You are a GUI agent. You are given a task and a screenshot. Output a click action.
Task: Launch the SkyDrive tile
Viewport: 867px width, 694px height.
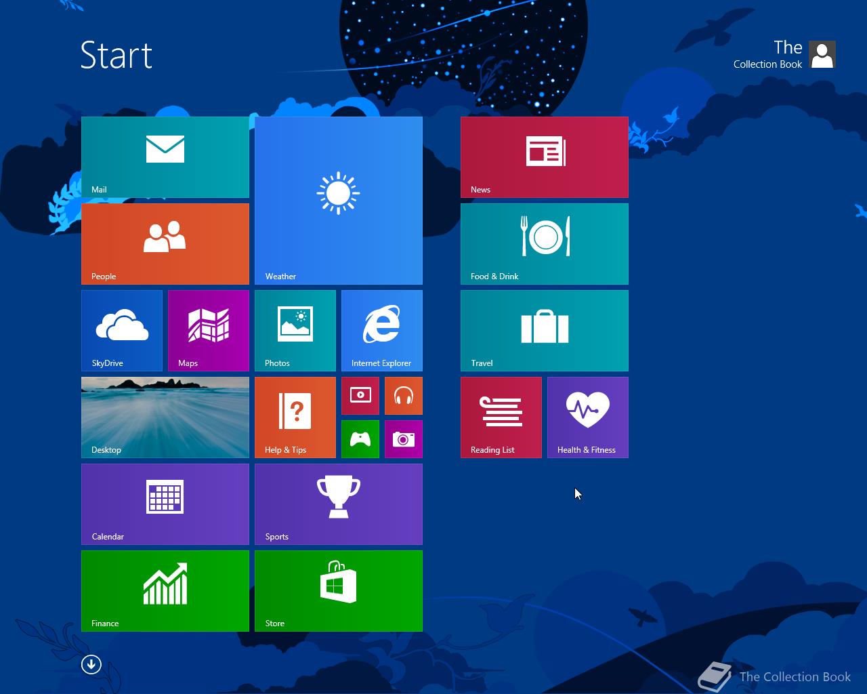coord(122,331)
